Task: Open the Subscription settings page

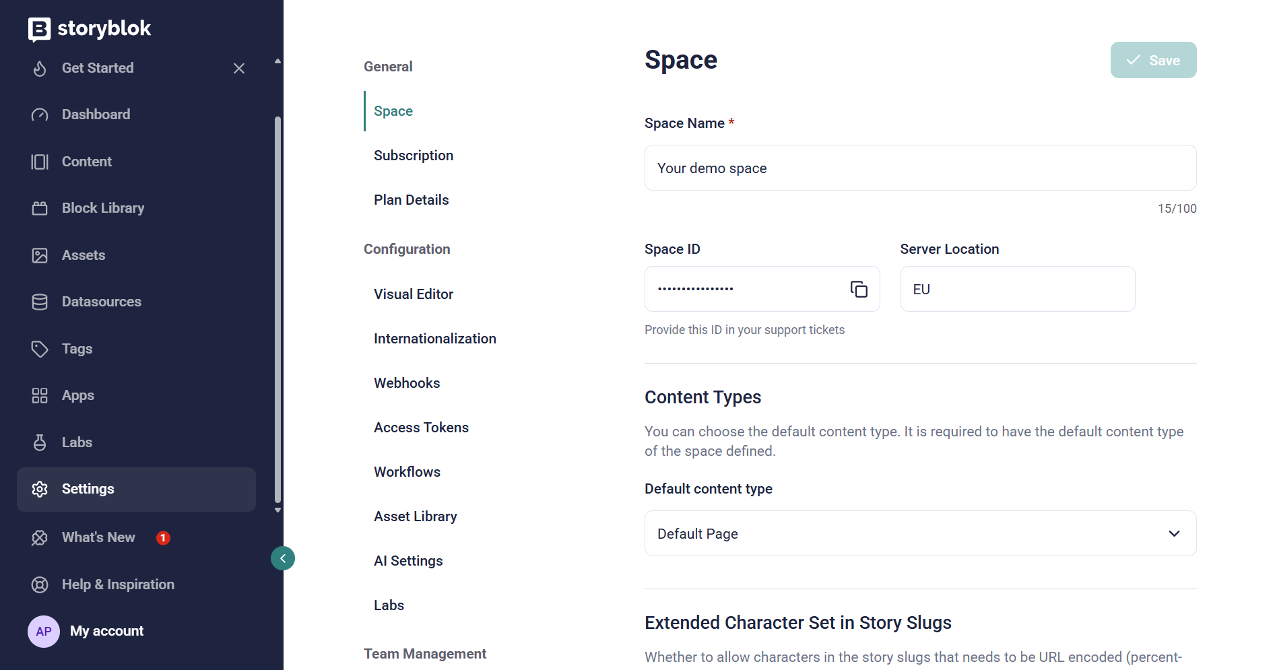Action: click(414, 156)
